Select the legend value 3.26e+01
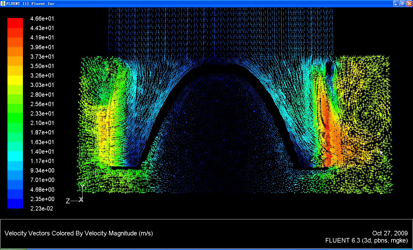This screenshot has width=413, height=250. point(42,76)
